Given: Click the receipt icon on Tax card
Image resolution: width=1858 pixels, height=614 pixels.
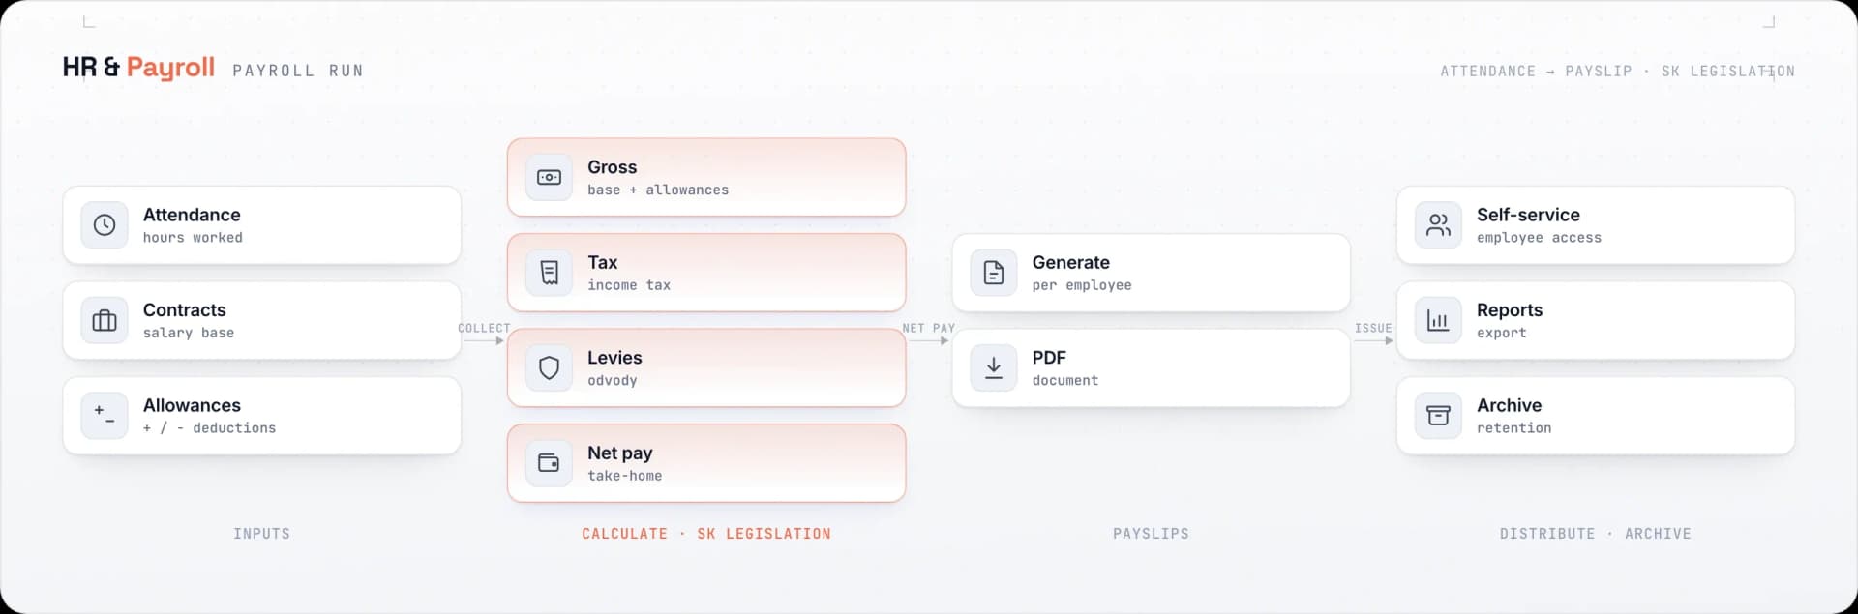Looking at the screenshot, I should coord(549,273).
